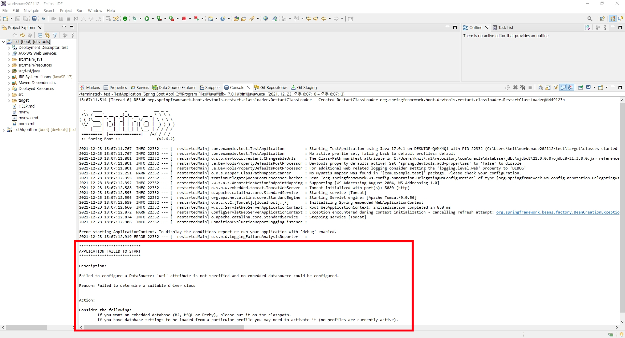Screen dimensions: 625x338
Task: Switch to the Servers tab
Action: (x=140, y=87)
